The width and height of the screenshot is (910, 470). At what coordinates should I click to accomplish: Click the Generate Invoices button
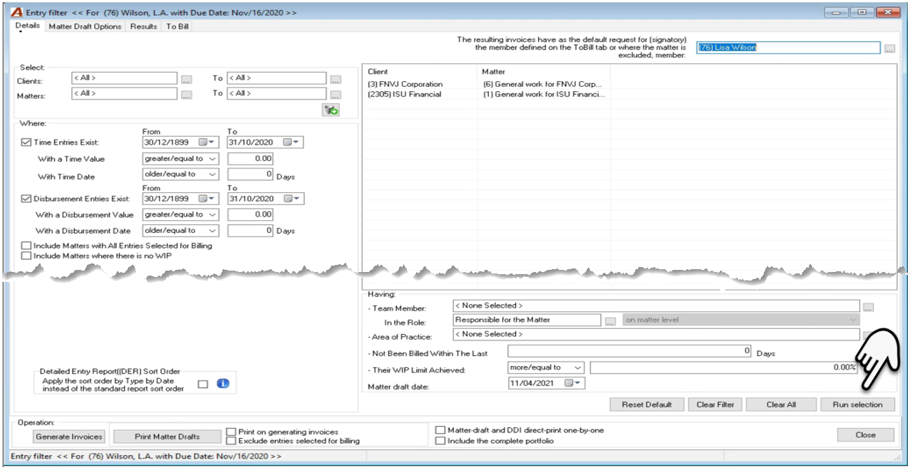[69, 437]
